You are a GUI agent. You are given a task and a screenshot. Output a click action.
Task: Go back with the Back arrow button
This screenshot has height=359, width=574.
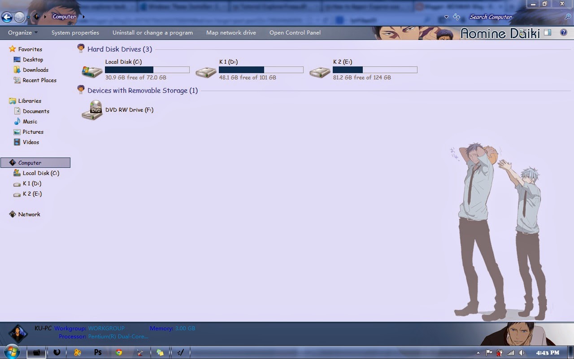[7, 17]
